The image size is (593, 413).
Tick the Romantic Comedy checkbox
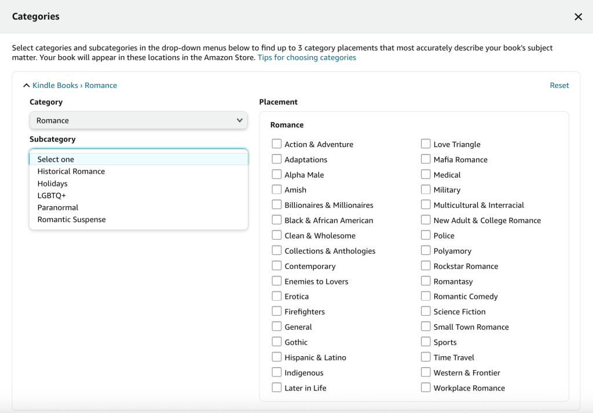coord(426,296)
